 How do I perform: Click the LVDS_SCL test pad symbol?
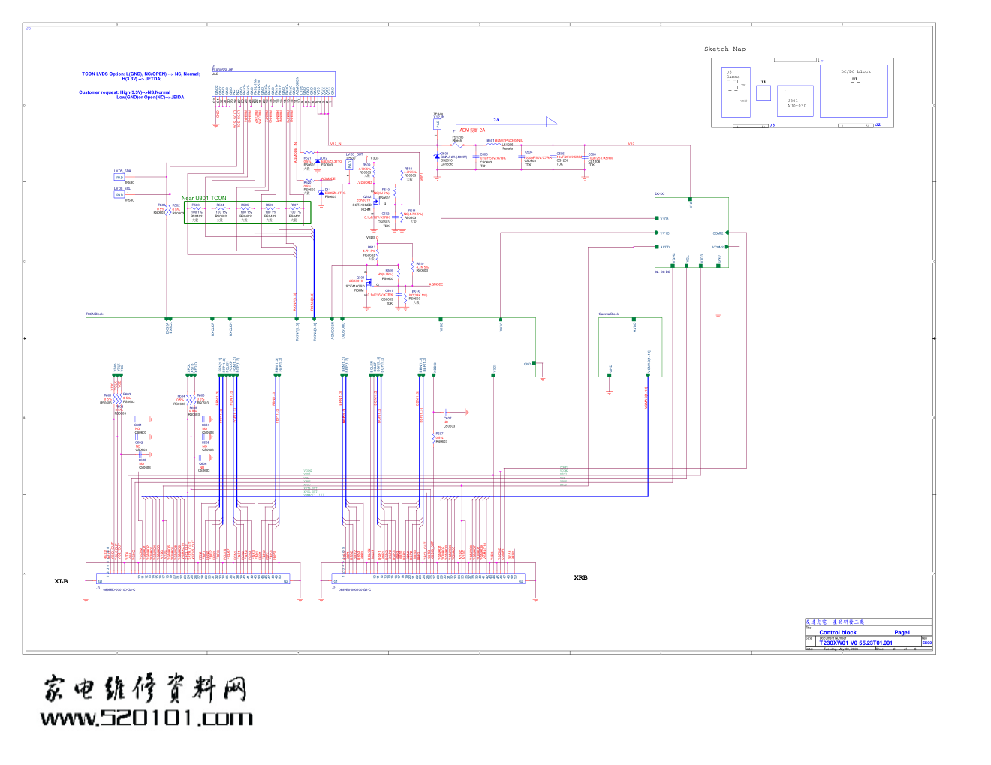click(x=119, y=195)
